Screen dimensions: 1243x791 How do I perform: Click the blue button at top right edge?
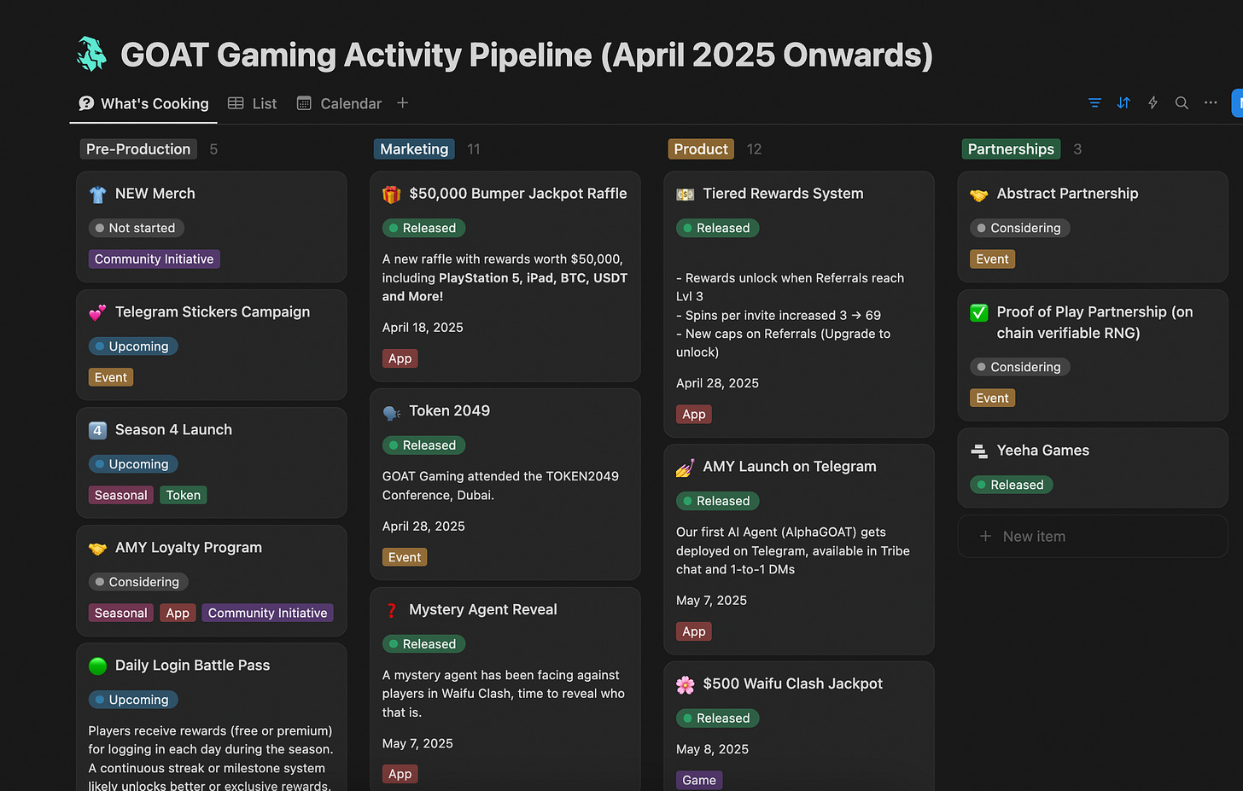point(1237,103)
